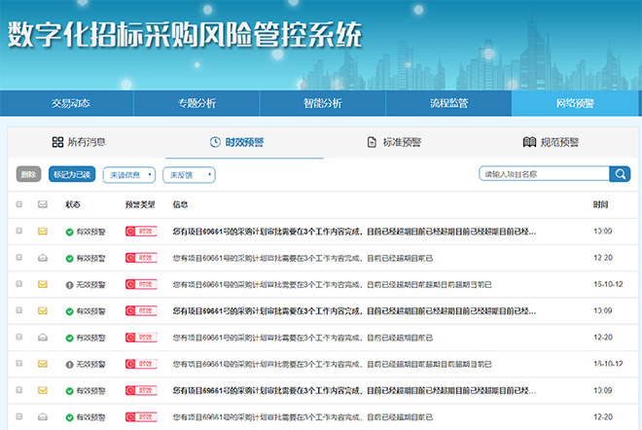Click the clock icon beside 时效预警
This screenshot has height=430, width=642.
pos(215,142)
